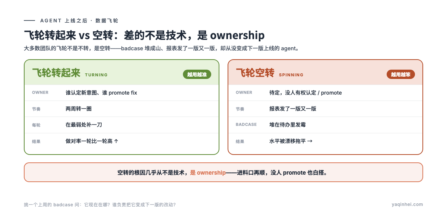Select the text '堆在待办里发霉'
This screenshot has height=216, width=447.
tap(288, 125)
